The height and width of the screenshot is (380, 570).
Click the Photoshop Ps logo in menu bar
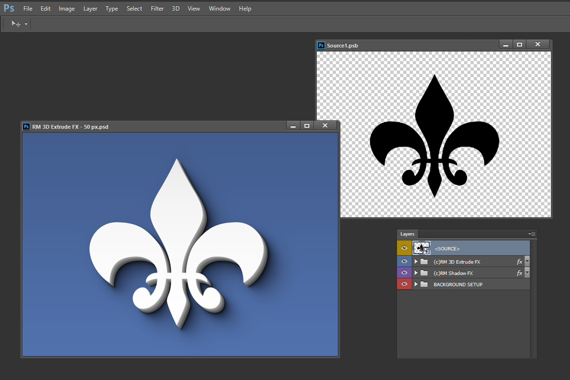[9, 9]
